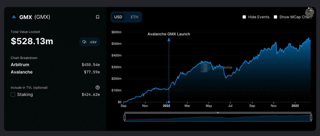Select the Avalanche chain row

(55, 72)
